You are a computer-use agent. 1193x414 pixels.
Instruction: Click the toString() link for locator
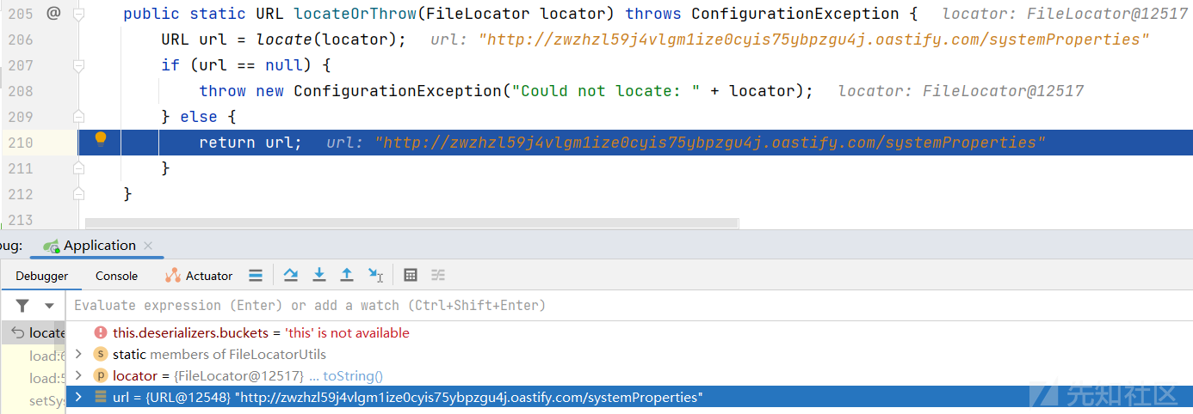click(352, 376)
